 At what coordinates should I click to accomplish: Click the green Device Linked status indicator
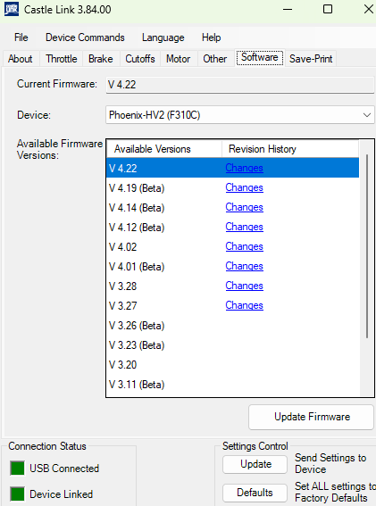click(x=18, y=494)
